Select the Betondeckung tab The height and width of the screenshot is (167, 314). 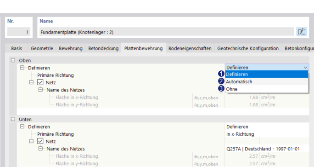coord(103,48)
